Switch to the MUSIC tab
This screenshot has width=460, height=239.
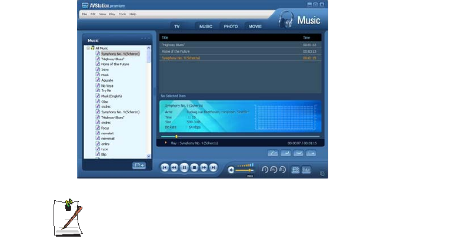tap(206, 26)
